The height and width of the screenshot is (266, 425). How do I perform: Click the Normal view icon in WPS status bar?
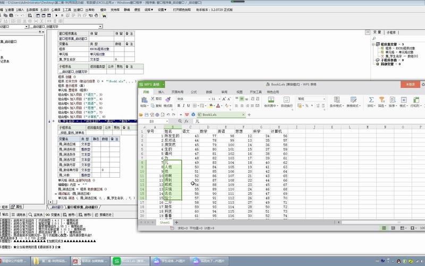384,228
